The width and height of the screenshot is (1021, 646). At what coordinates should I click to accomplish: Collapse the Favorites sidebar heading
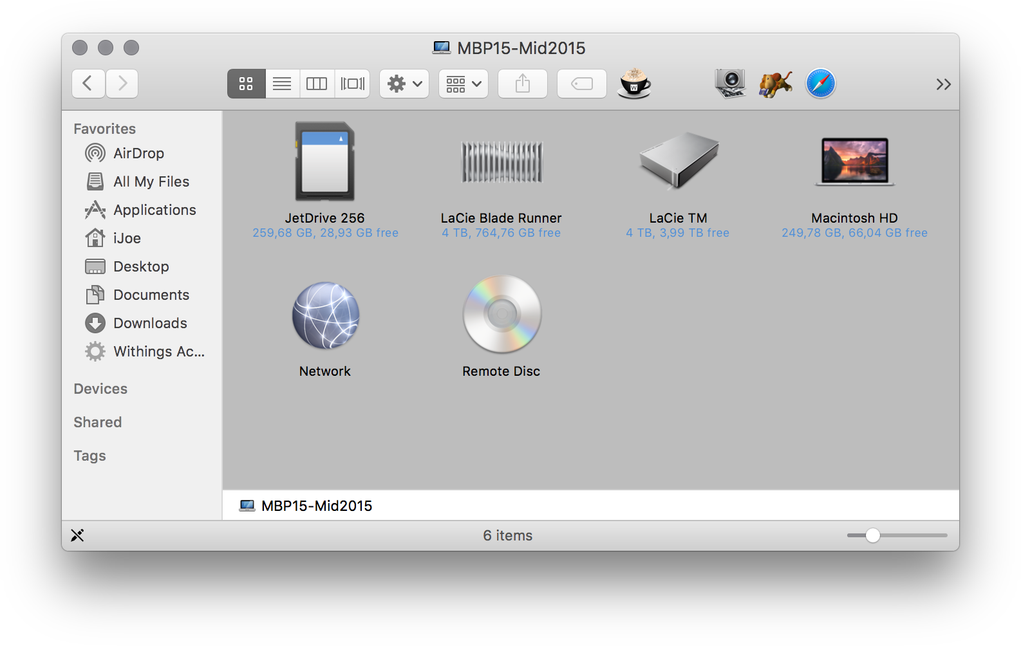click(x=104, y=129)
